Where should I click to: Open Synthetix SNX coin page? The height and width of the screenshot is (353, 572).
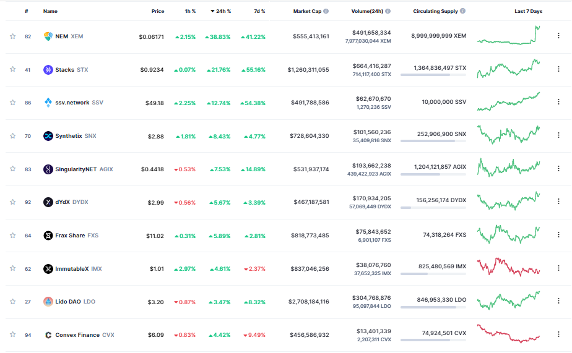pyautogui.click(x=76, y=136)
